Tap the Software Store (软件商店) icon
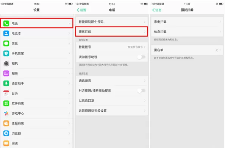 point(6,103)
